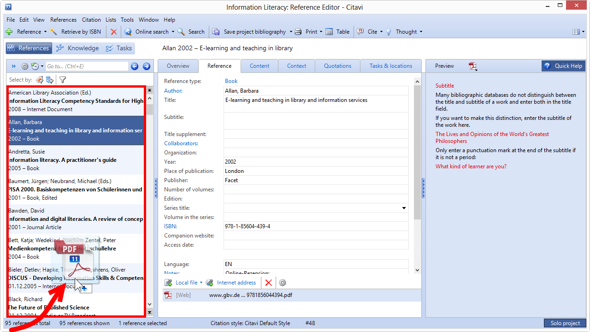The width and height of the screenshot is (590, 332).
Task: Click gear icon in locations toolbar
Action: (x=283, y=283)
